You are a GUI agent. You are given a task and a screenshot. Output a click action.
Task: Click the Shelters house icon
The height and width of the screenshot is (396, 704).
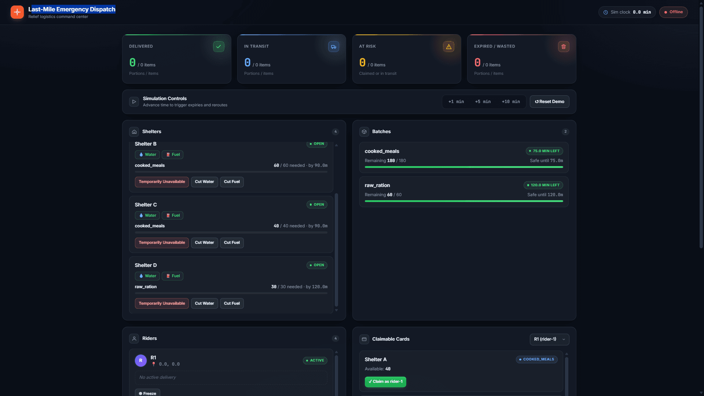point(134,132)
